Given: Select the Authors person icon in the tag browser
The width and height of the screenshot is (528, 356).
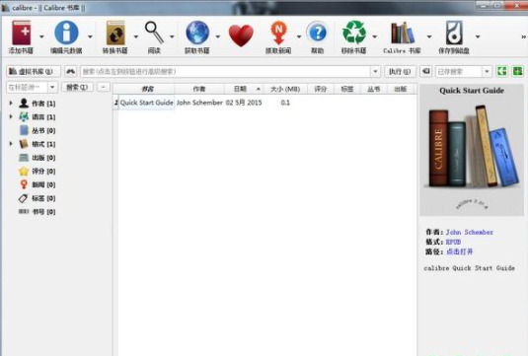Looking at the screenshot, I should pos(24,104).
